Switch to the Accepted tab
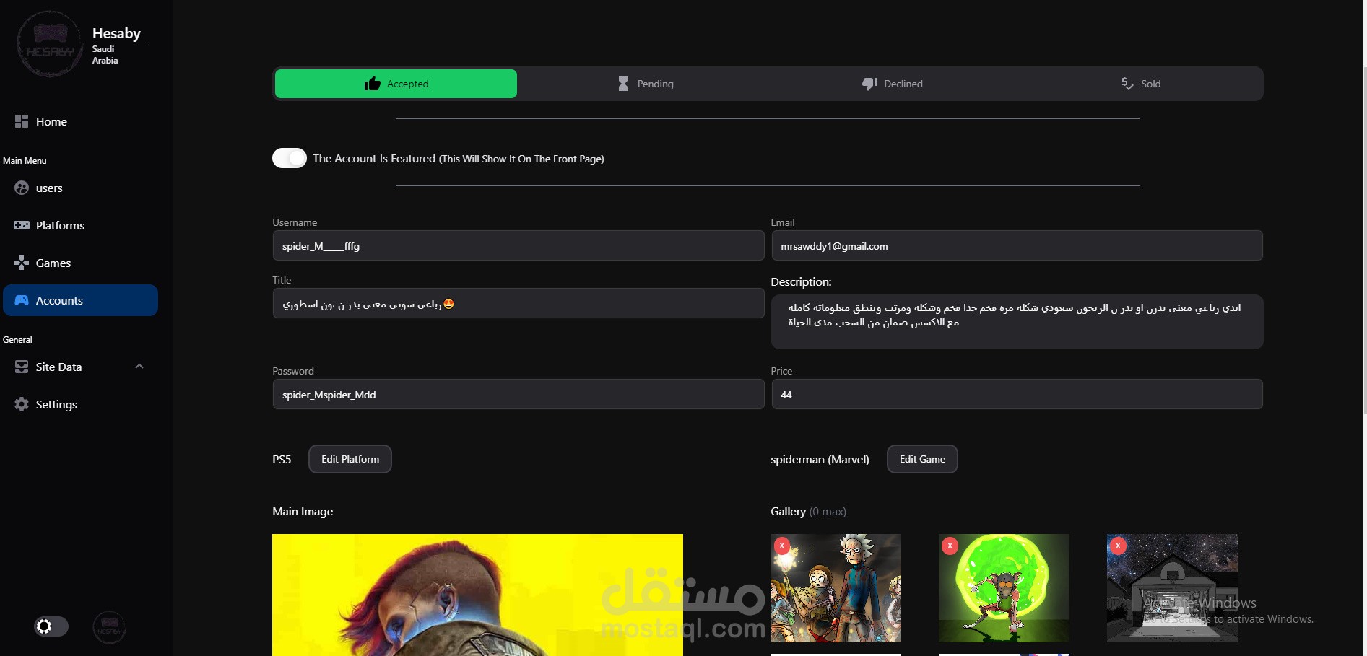This screenshot has height=656, width=1367. 396,84
